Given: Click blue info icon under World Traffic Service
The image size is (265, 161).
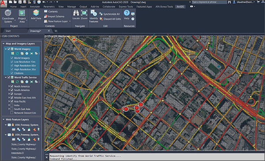Looking at the screenshot, I should [26, 82].
